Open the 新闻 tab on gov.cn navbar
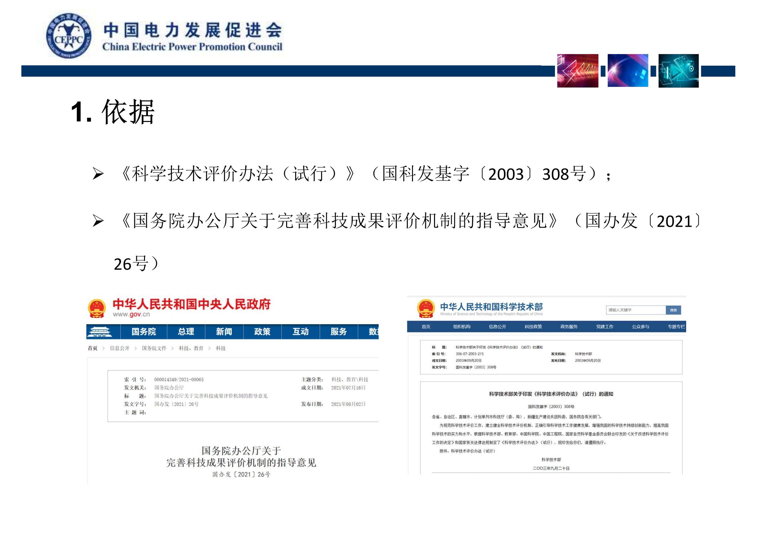The width and height of the screenshot is (757, 535). point(224,332)
